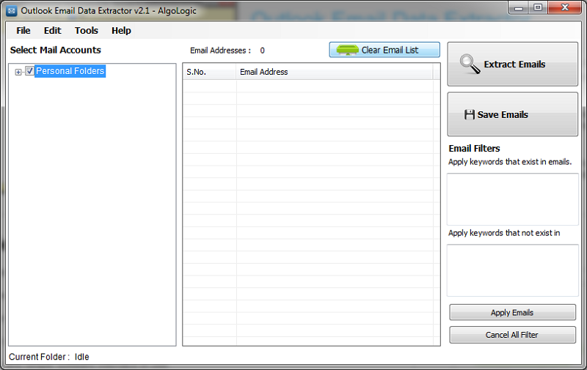Select the Personal Folders tree item

click(x=70, y=71)
